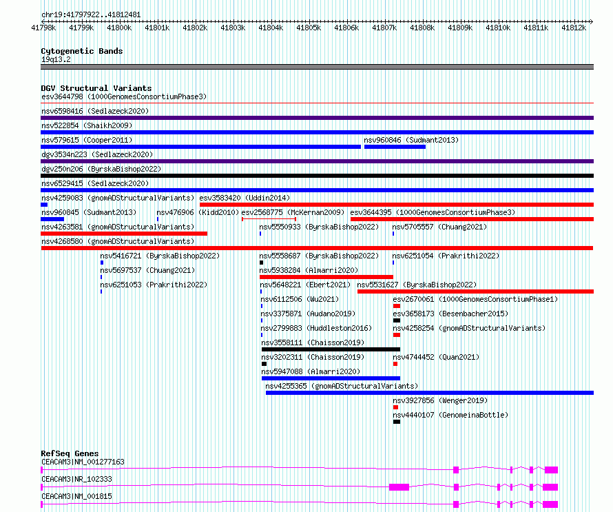The width and height of the screenshot is (613, 512).
Task: Click the nsv5705557 (Chuang2021) label
Action: 439,227
